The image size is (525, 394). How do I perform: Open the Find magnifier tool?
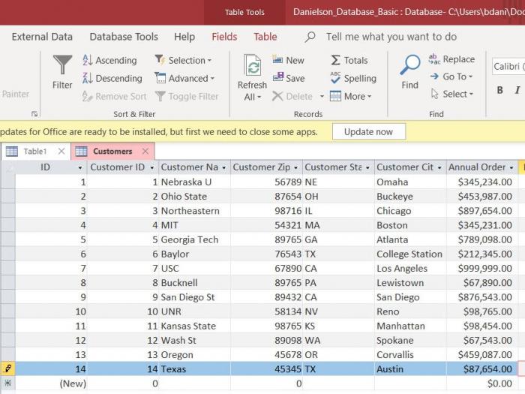point(409,72)
